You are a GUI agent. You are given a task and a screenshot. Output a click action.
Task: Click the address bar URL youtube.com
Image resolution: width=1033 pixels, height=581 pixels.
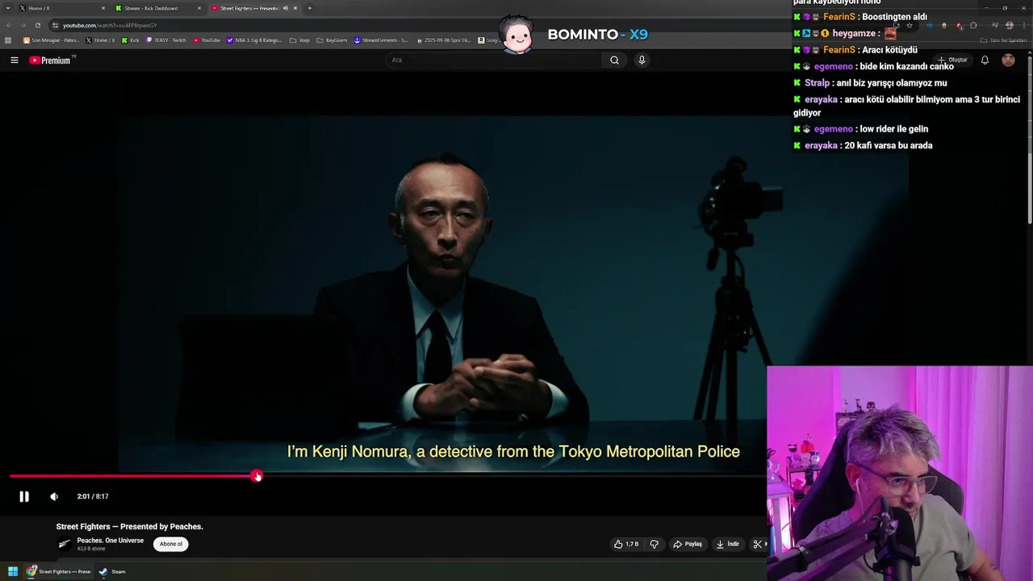point(110,25)
